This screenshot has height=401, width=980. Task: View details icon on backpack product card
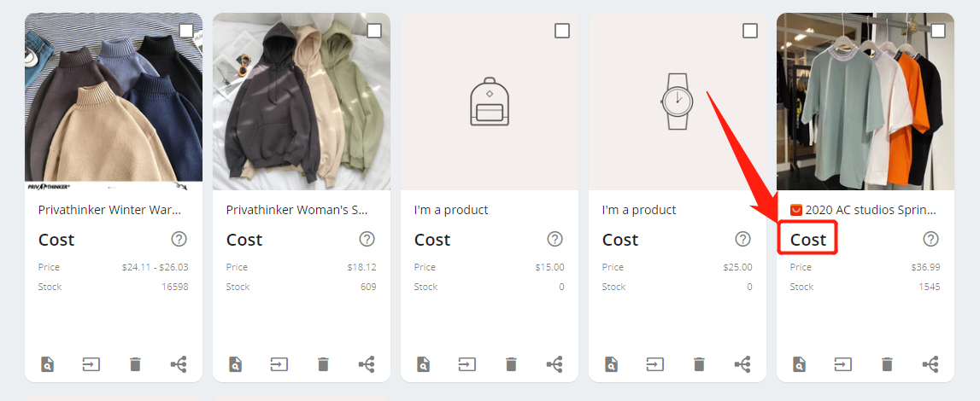tap(423, 363)
